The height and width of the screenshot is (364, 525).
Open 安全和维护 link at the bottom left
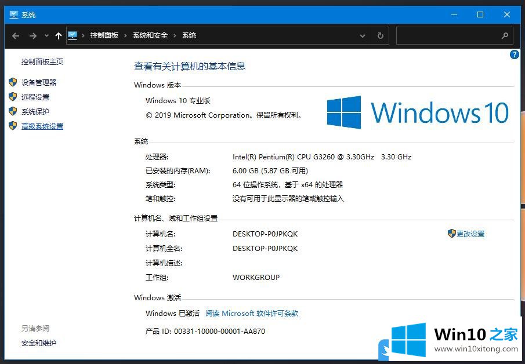pyautogui.click(x=39, y=343)
